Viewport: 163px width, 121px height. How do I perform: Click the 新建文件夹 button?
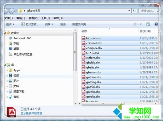tap(79, 24)
